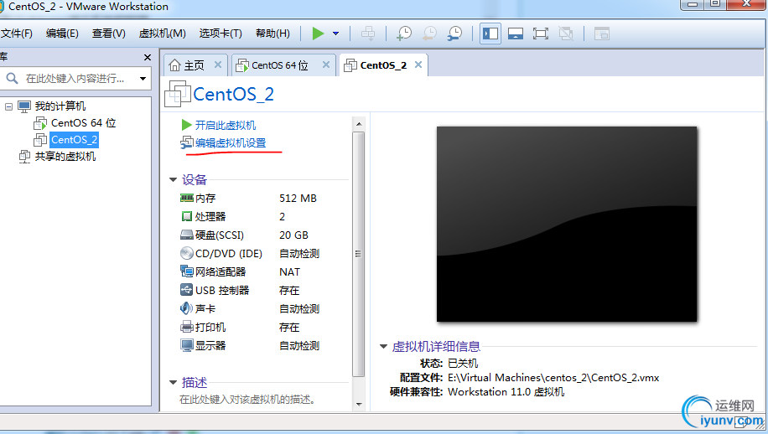
Task: Open the snapshot manager icon
Action: point(455,34)
